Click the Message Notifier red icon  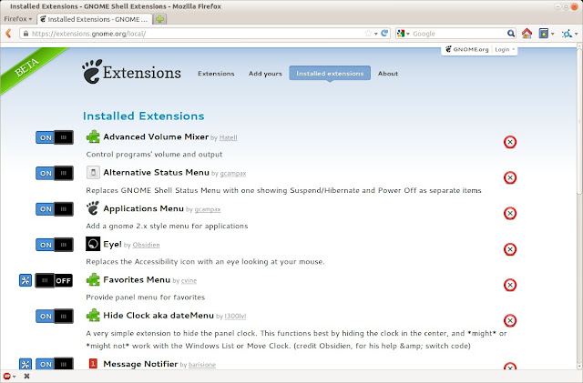point(93,363)
